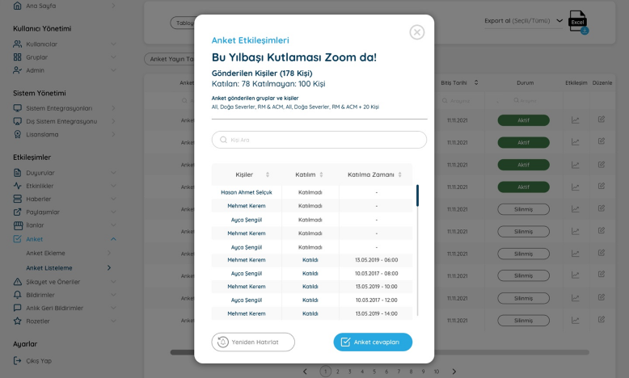
Task: Expand the Kullanıcılar menu chevron
Action: coord(113,44)
